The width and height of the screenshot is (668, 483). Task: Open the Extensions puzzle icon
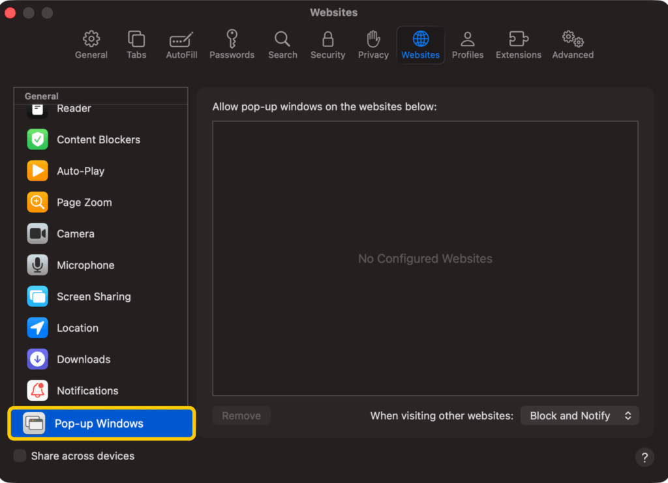pyautogui.click(x=519, y=38)
